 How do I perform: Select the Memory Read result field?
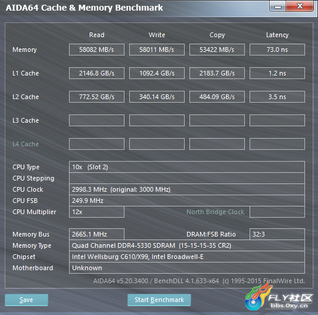pyautogui.click(x=97, y=50)
